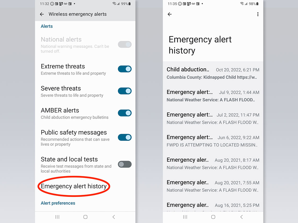This screenshot has width=298, height=223.
Task: Toggle AMBER alerts off
Action: pyautogui.click(x=125, y=113)
